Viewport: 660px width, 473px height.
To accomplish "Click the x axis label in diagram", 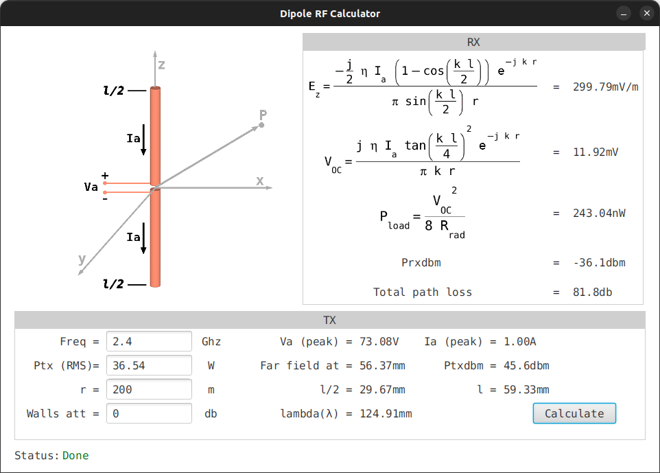I will tap(260, 181).
